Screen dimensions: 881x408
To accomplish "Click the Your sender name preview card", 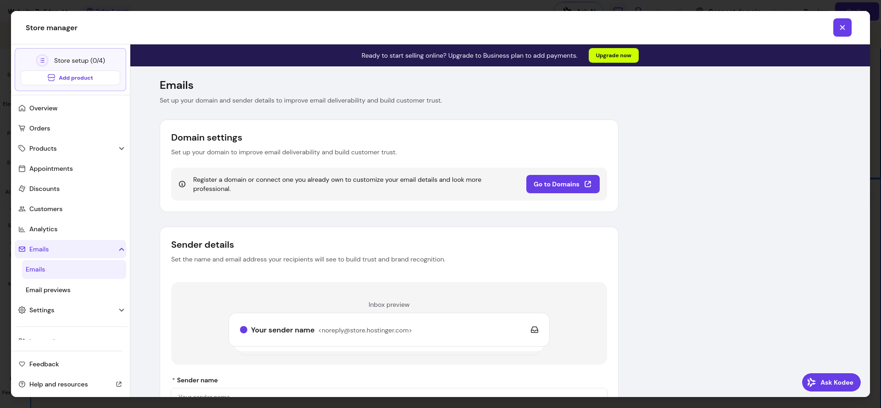I will click(x=389, y=330).
